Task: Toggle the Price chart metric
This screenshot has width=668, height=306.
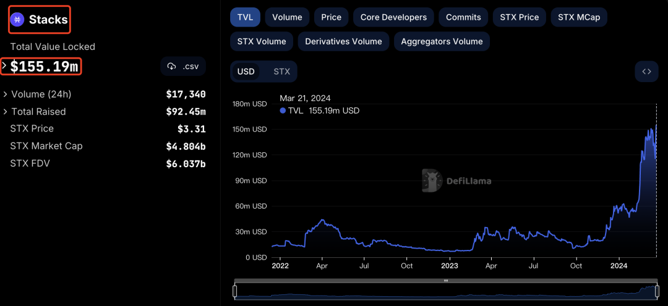Action: coord(331,17)
